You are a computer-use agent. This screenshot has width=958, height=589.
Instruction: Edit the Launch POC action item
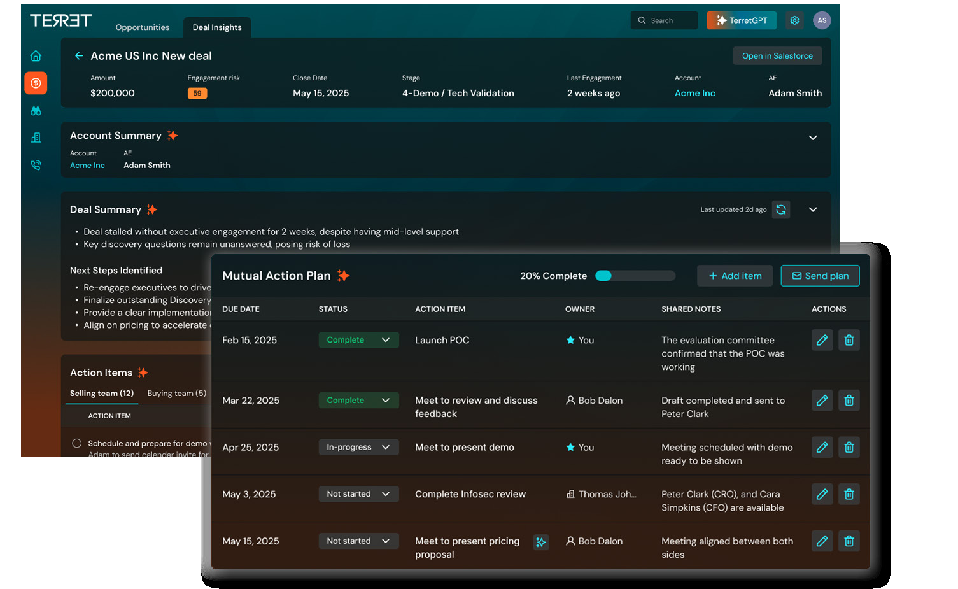tap(822, 339)
